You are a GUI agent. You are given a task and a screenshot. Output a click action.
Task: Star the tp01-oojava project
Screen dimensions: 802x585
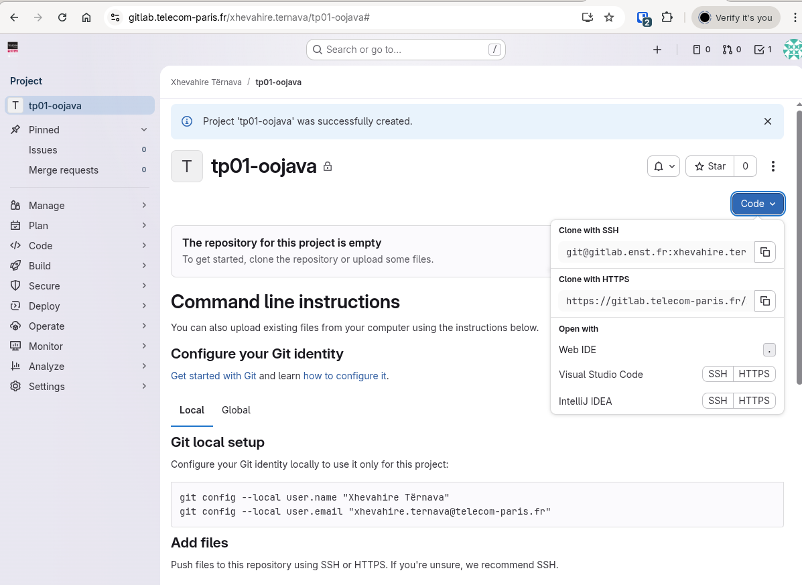point(710,166)
